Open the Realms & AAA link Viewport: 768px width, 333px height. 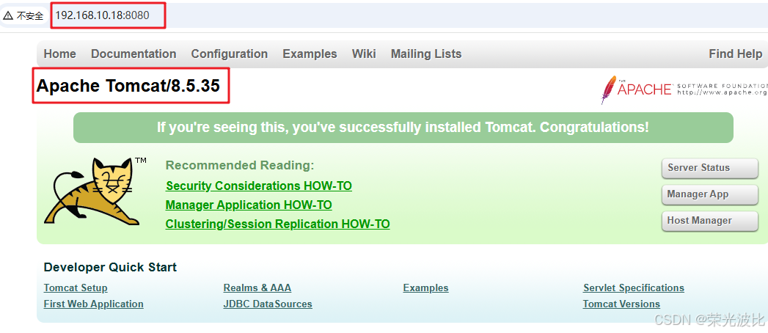257,288
